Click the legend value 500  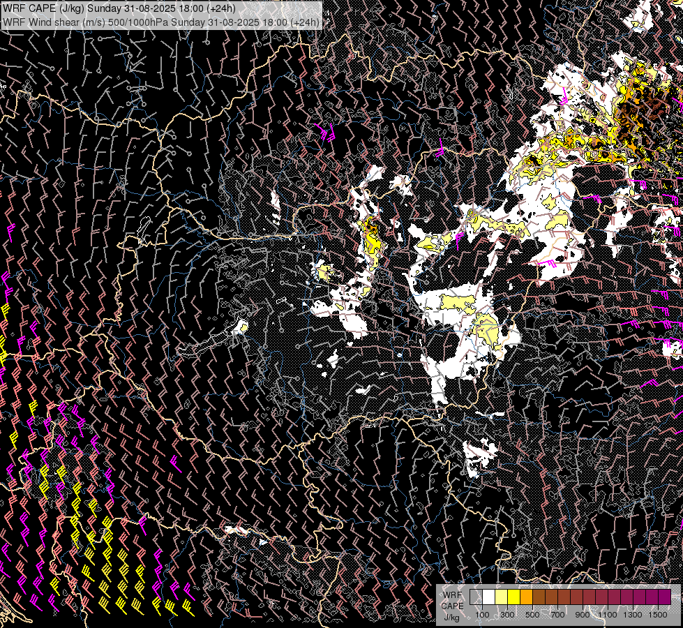point(532,615)
